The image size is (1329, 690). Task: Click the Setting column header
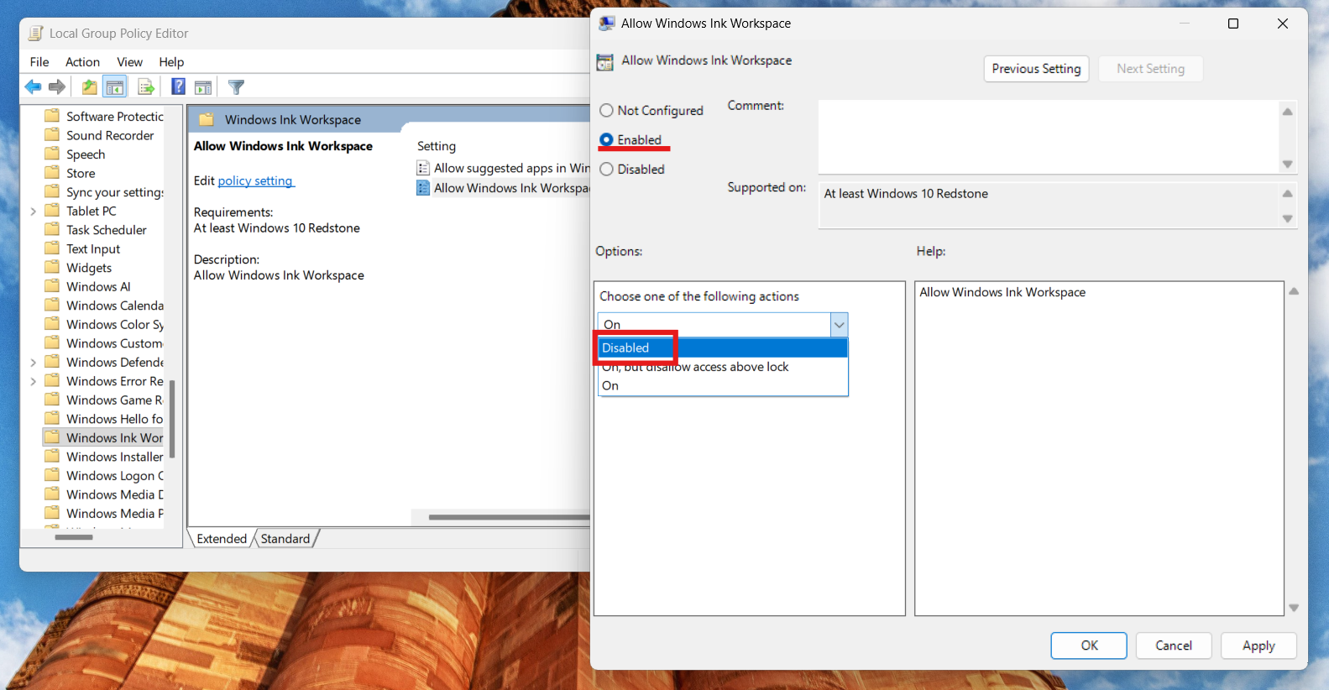pyautogui.click(x=437, y=146)
